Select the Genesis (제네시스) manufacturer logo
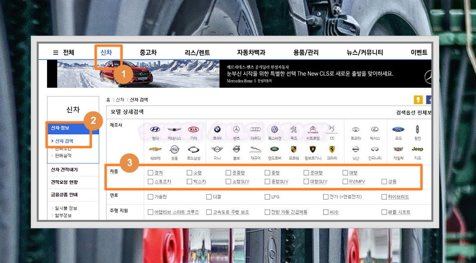476x263 pixels. click(x=174, y=130)
